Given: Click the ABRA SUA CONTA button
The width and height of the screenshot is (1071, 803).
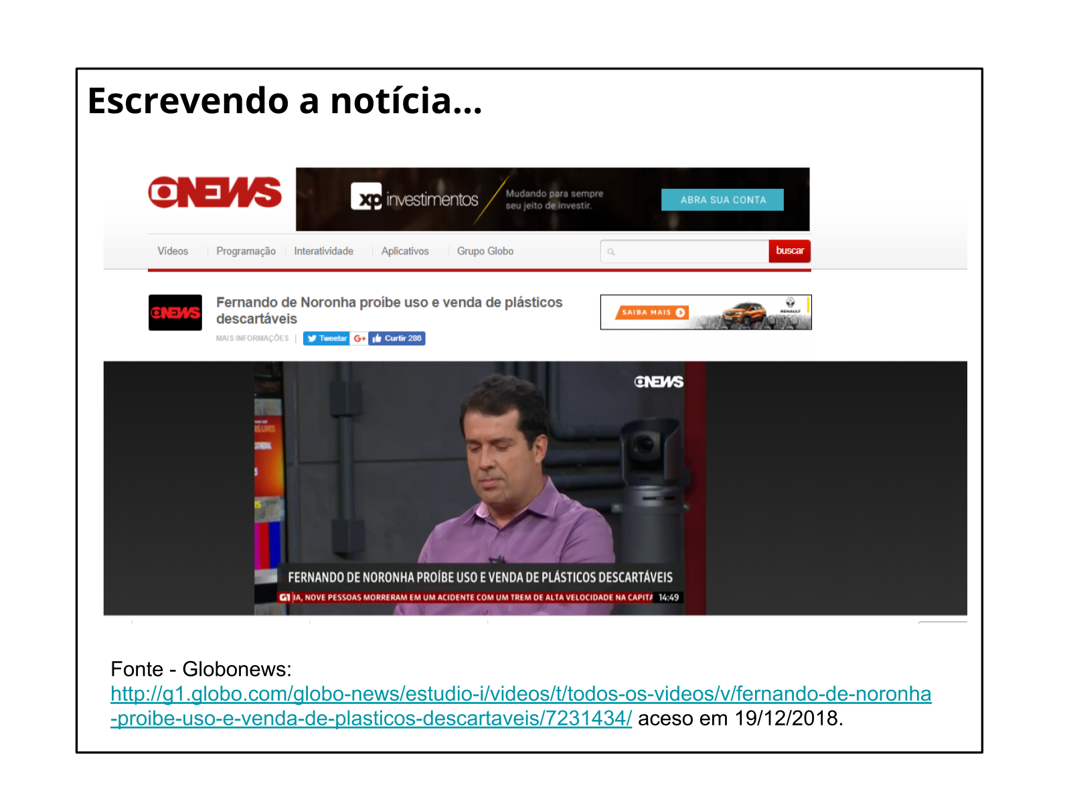Looking at the screenshot, I should pyautogui.click(x=722, y=199).
